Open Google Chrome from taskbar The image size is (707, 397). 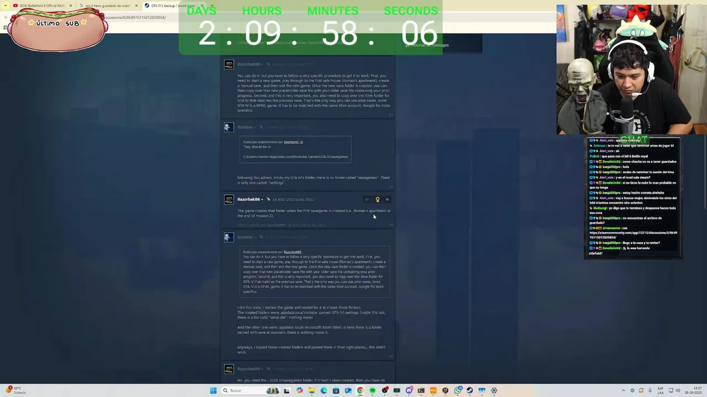tap(360, 390)
